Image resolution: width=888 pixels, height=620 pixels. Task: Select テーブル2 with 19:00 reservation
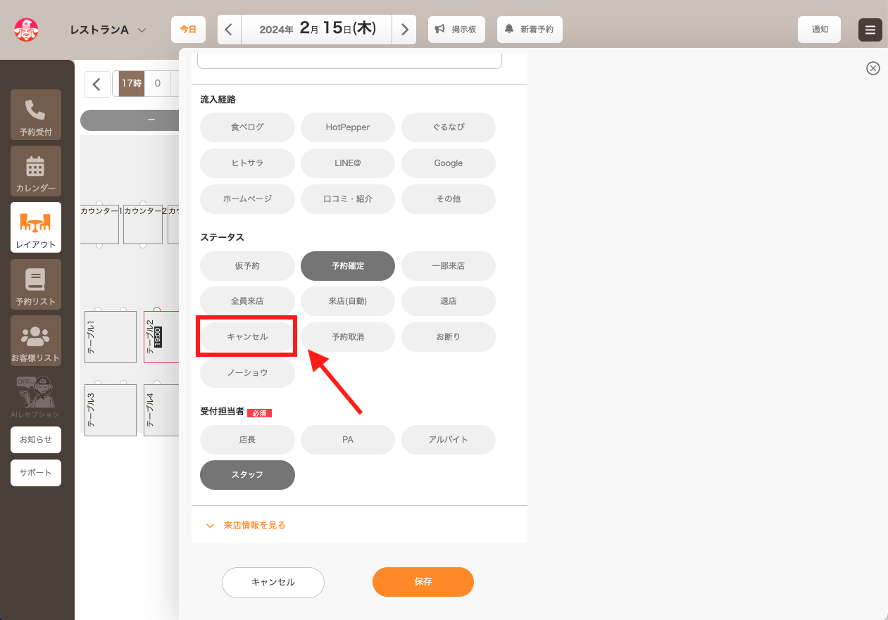[161, 337]
